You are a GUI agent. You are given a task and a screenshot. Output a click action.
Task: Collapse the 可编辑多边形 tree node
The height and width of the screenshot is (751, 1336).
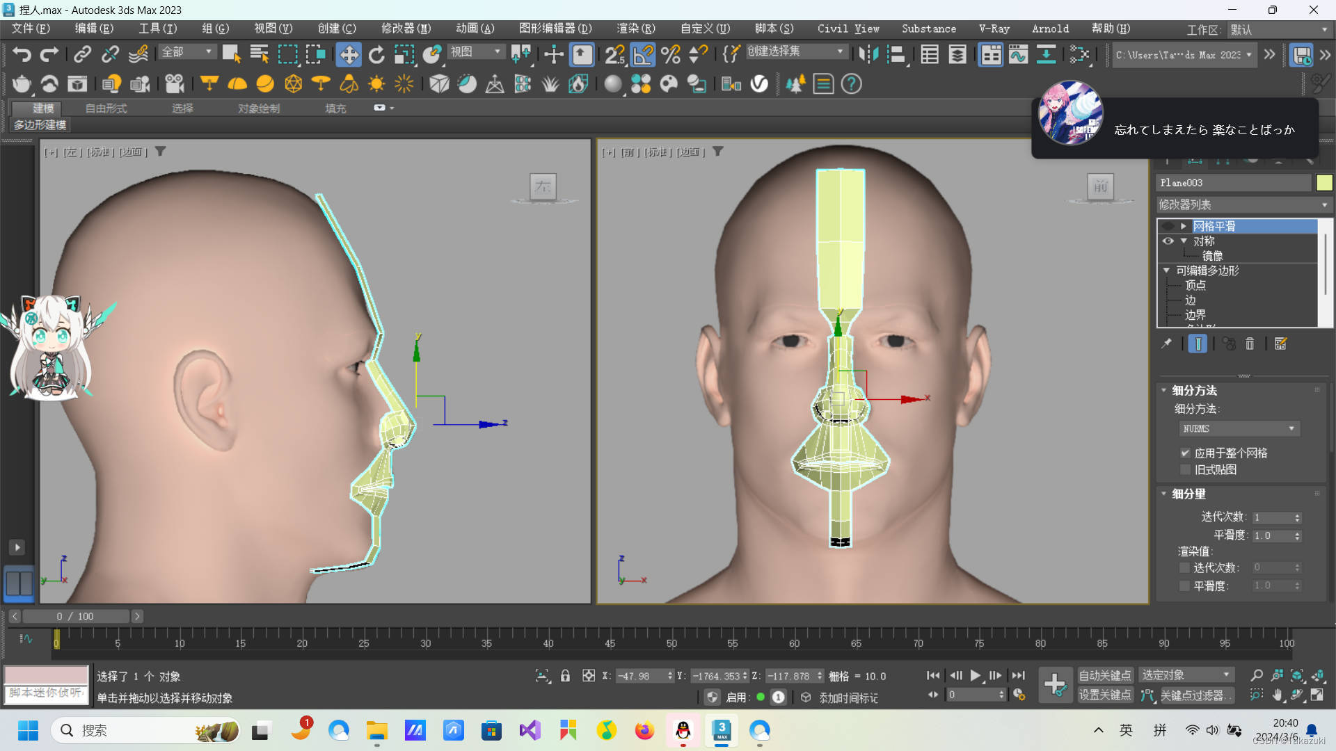pyautogui.click(x=1166, y=270)
